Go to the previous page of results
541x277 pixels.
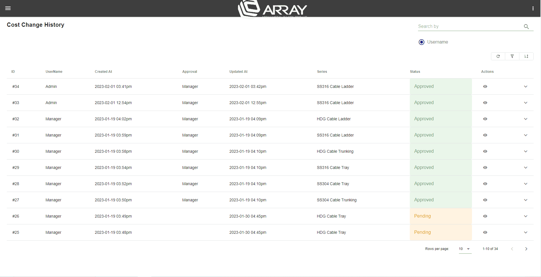[x=512, y=249]
